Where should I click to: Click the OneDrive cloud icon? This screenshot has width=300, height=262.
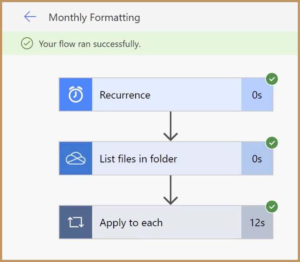point(76,159)
